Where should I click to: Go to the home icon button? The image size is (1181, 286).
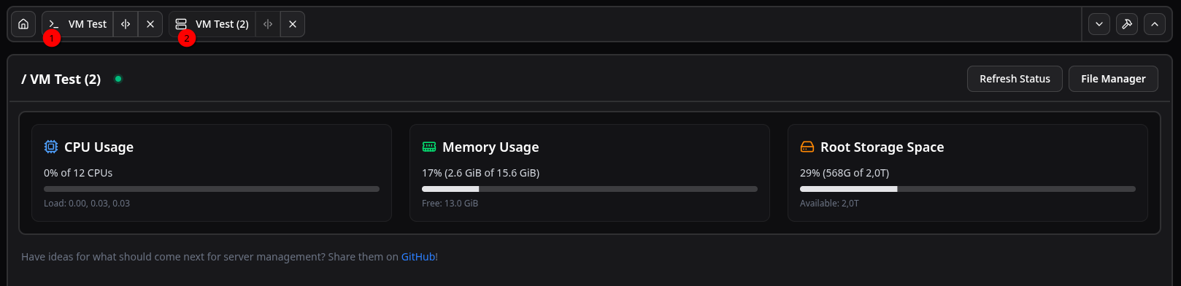23,24
